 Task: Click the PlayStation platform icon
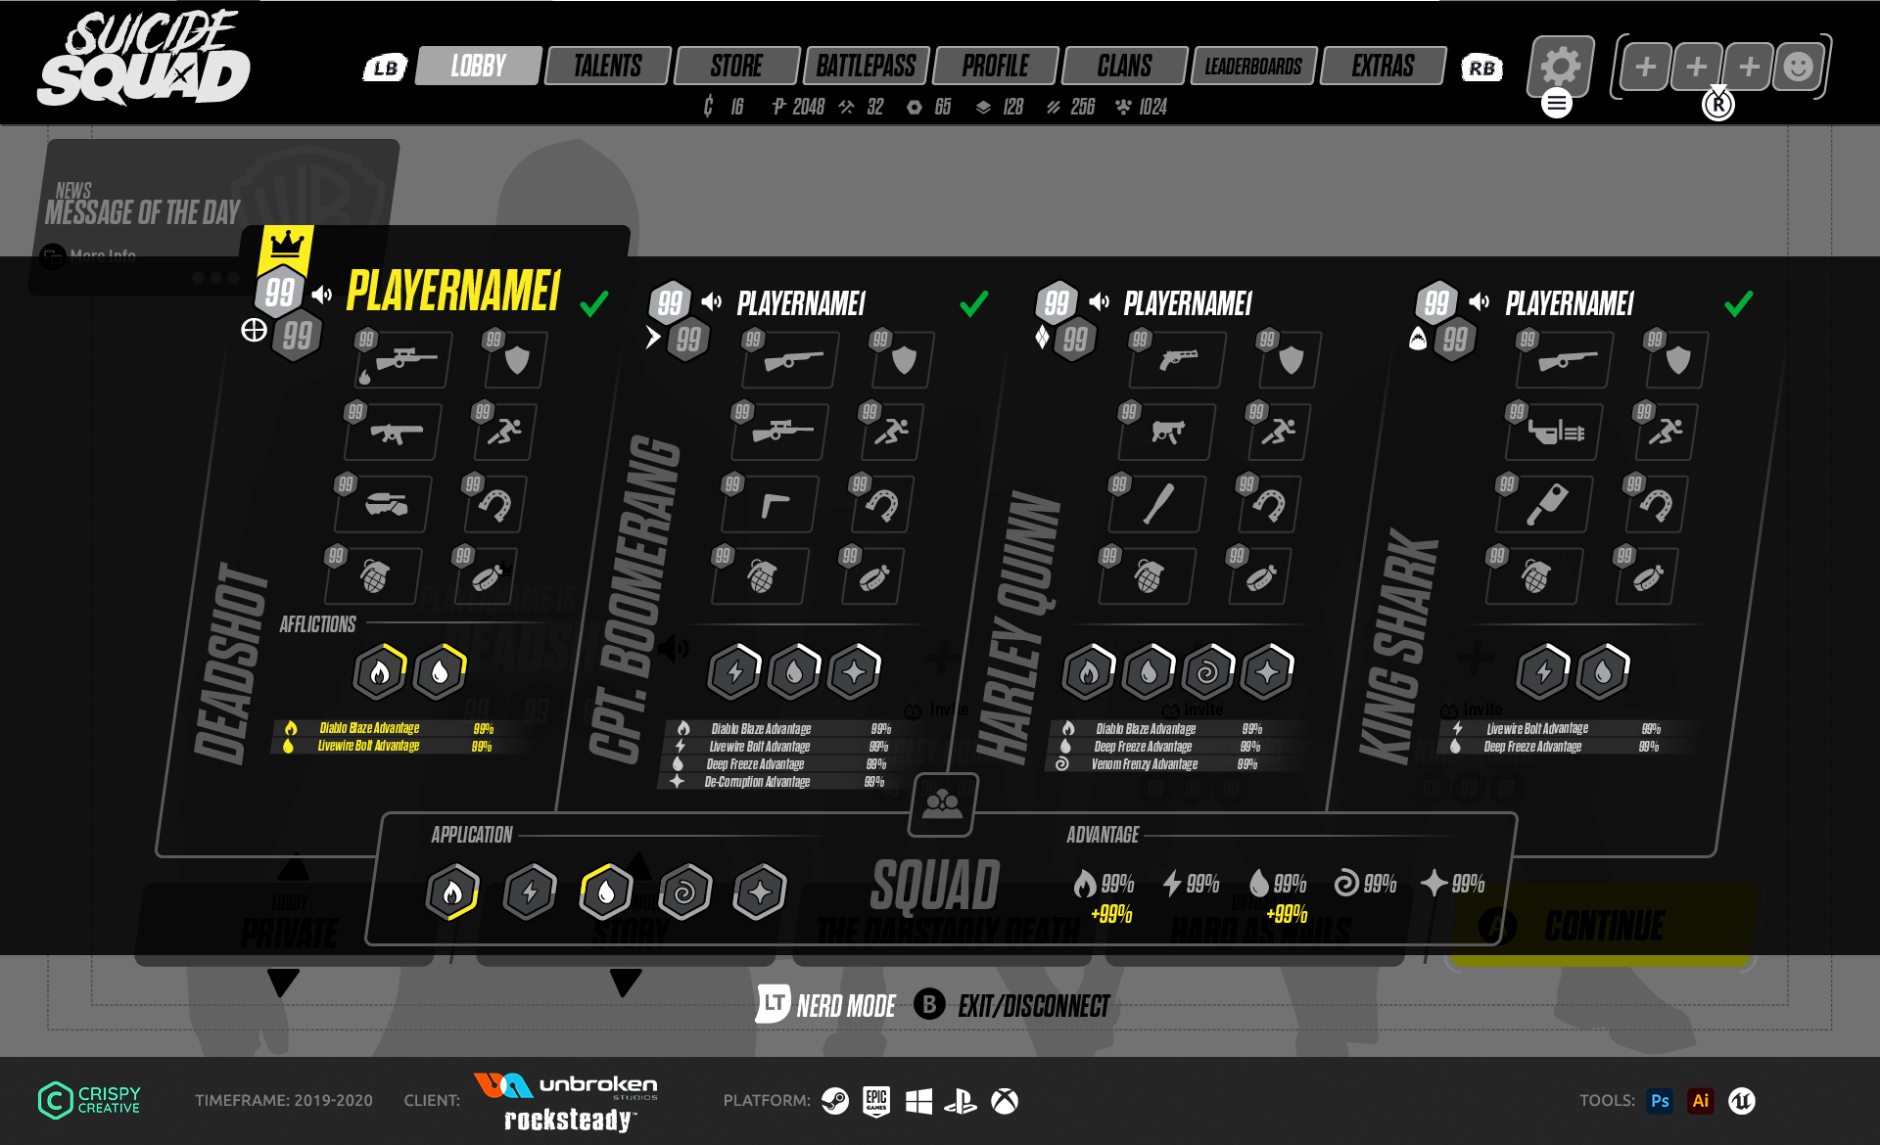(961, 1101)
